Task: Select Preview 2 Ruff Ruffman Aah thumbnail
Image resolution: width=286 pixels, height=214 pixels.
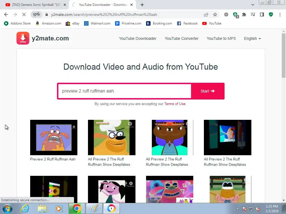Action: click(x=54, y=137)
